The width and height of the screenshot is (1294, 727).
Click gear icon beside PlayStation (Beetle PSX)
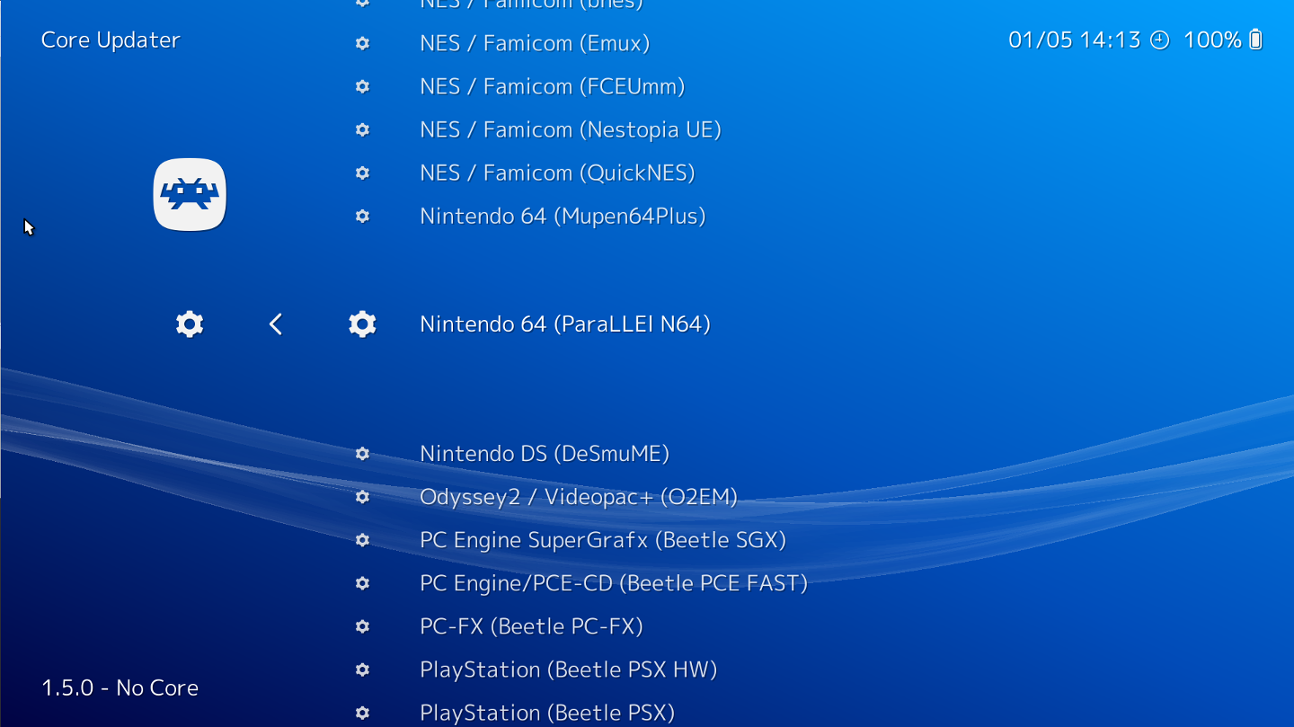click(362, 713)
